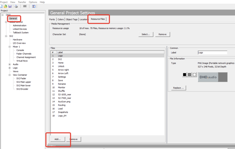This screenshot has width=235, height=149.
Task: Expand the Logic tree node
Action: coord(10,68)
